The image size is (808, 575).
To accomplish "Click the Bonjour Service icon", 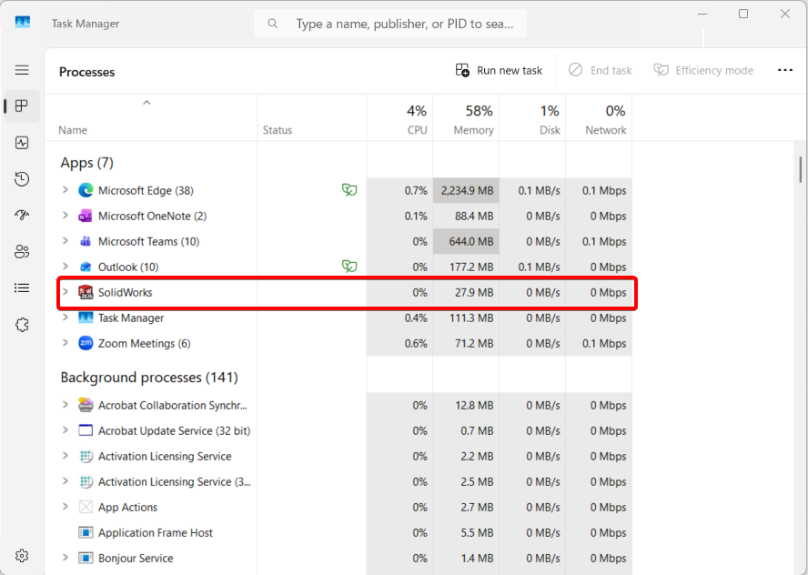I will point(86,558).
